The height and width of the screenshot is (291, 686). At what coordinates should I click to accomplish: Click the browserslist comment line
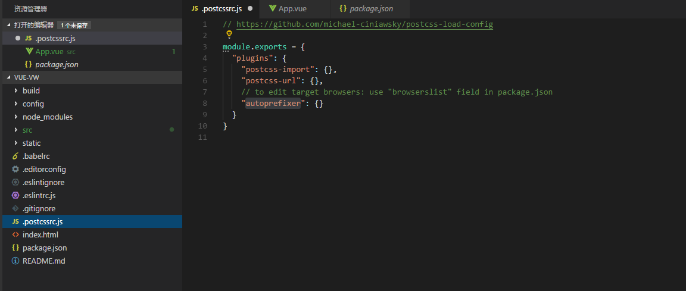coord(397,92)
